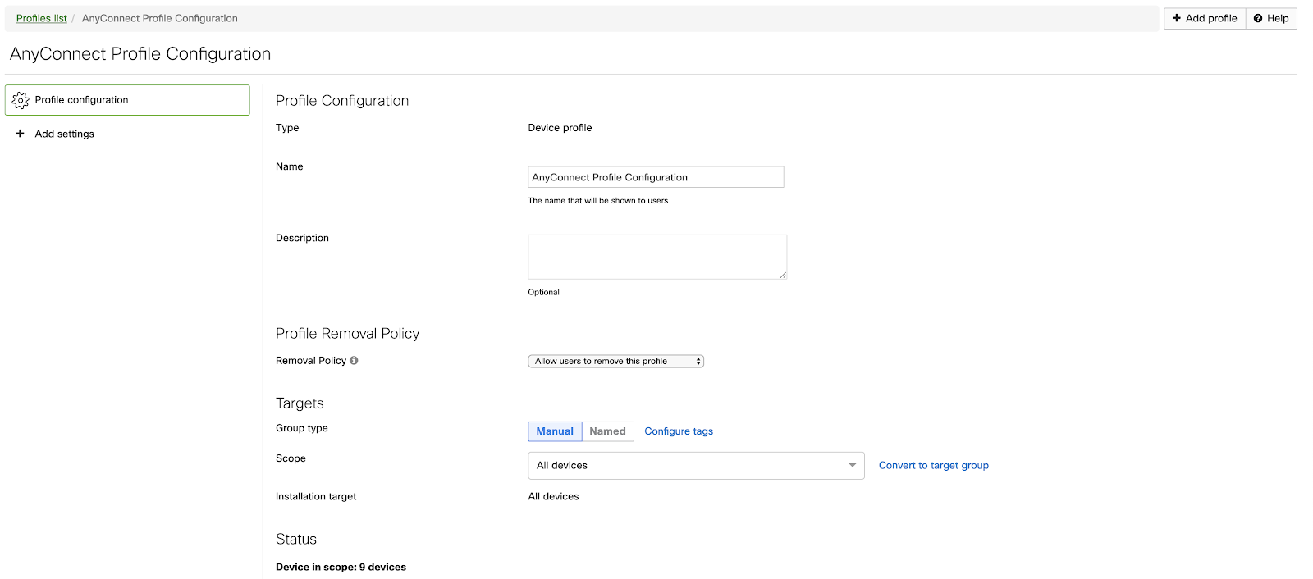Viewport: 1313px width, 579px height.
Task: Click the Description field resize handle
Action: [x=783, y=275]
